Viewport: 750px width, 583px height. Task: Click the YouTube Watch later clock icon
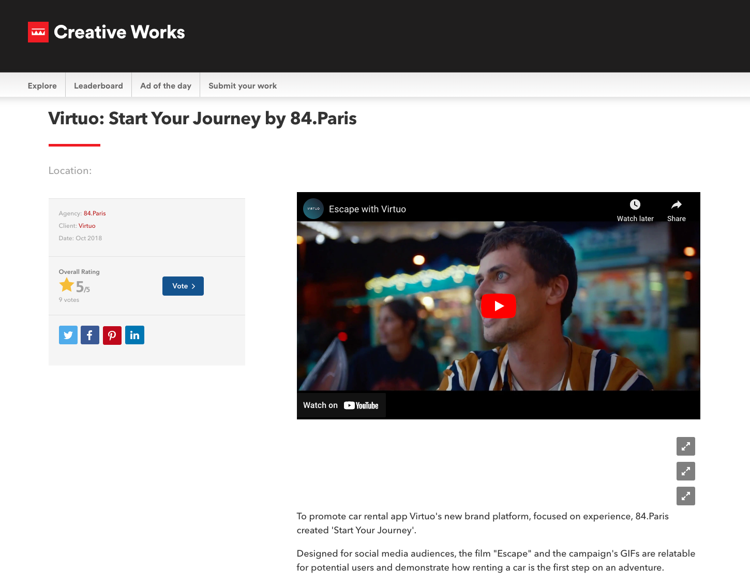[x=635, y=205]
